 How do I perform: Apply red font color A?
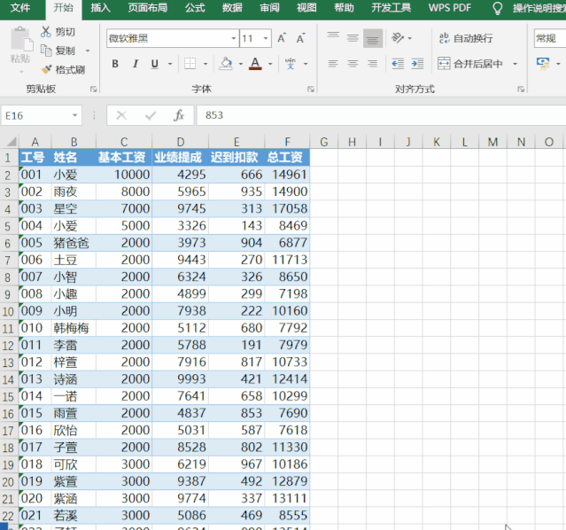(255, 64)
